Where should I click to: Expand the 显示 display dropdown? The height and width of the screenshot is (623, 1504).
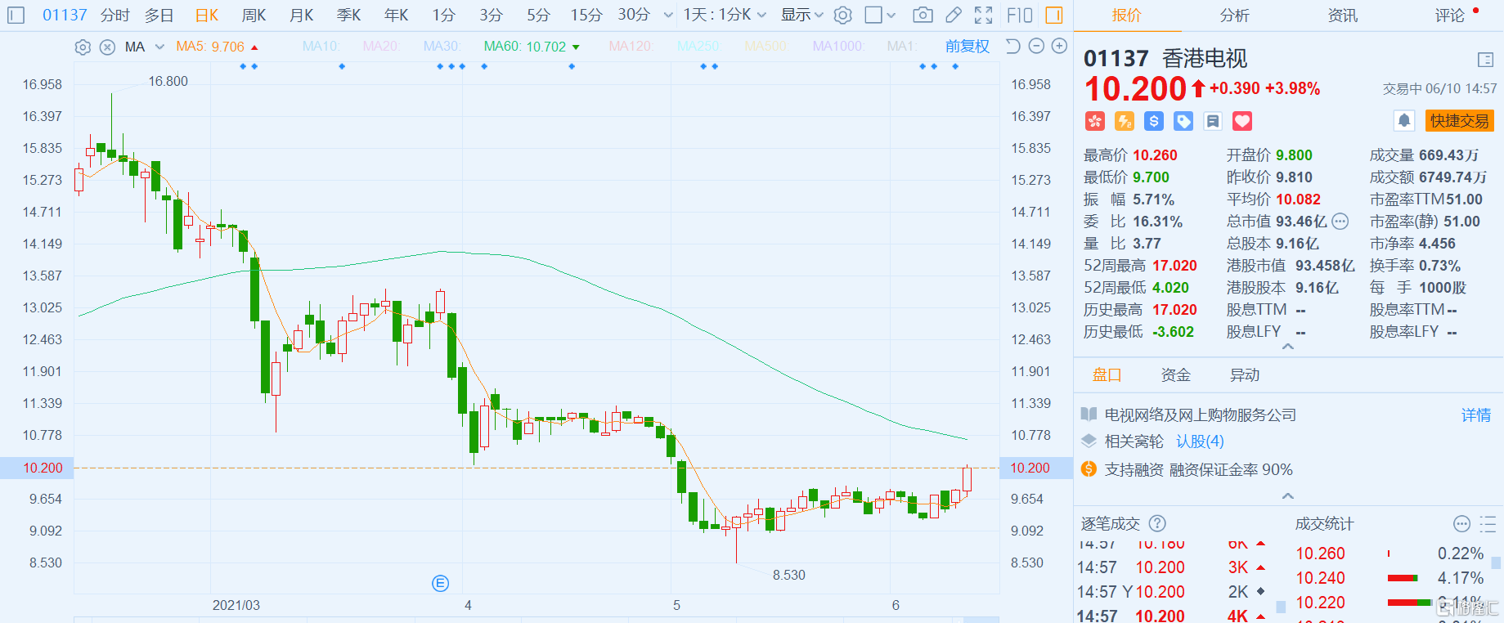point(801,15)
